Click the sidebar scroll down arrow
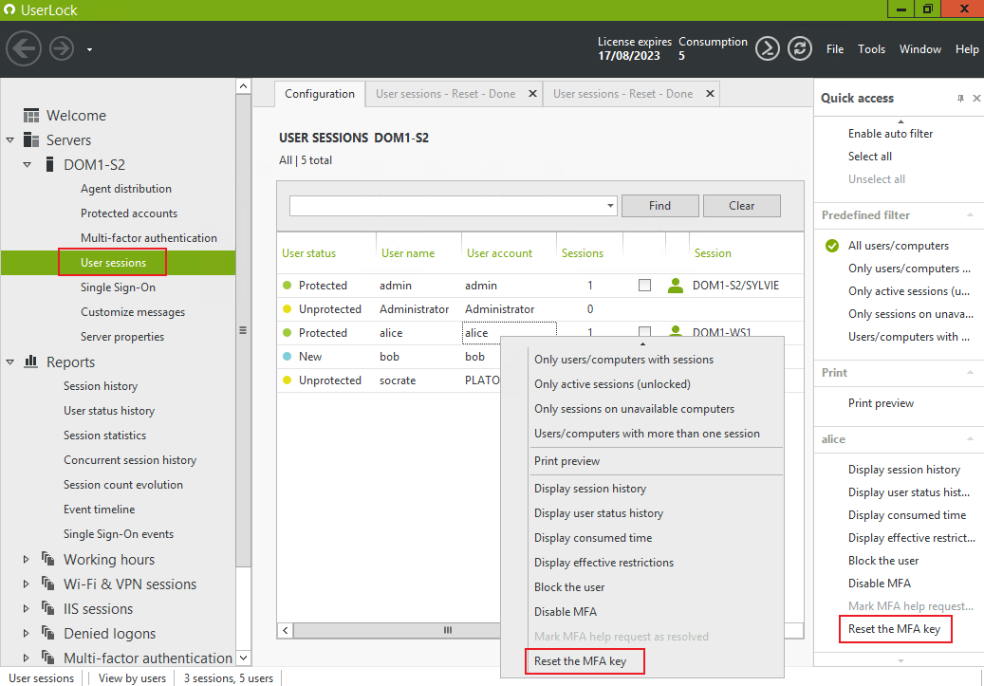The height and width of the screenshot is (686, 984). click(244, 658)
